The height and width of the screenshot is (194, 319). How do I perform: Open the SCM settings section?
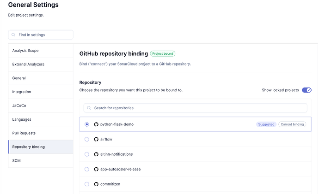tap(41, 160)
